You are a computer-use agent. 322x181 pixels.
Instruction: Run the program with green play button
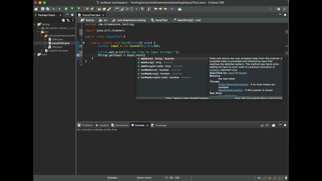[x=66, y=9]
